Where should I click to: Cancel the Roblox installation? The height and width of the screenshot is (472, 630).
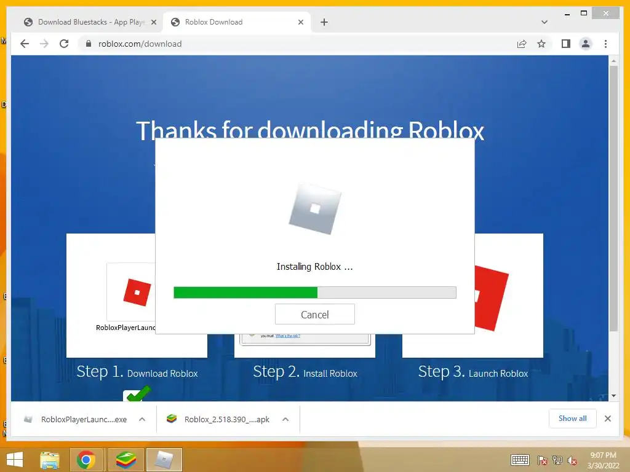(x=314, y=314)
